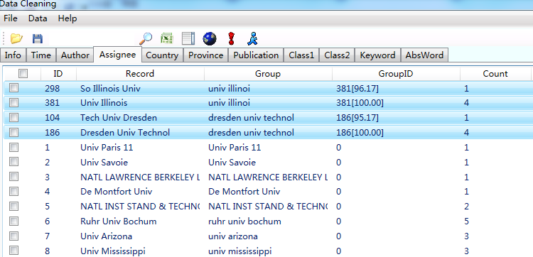Open the Help menu
This screenshot has height=257, width=533.
(x=68, y=18)
